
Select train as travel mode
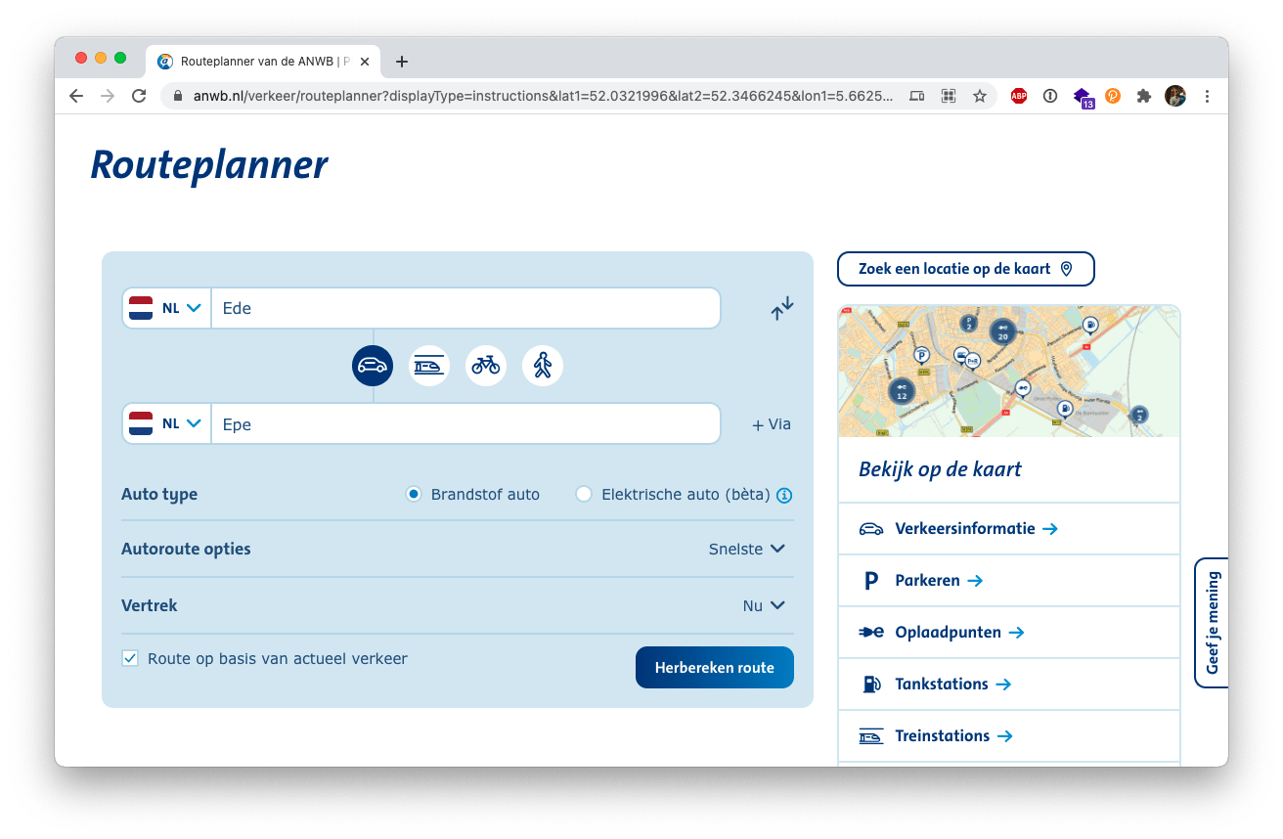429,366
